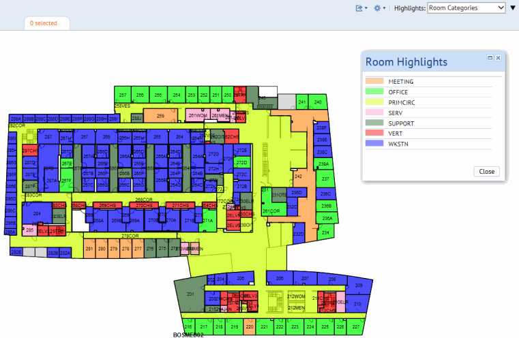Open the export/share icon menu
The image size is (519, 338).
click(x=360, y=8)
